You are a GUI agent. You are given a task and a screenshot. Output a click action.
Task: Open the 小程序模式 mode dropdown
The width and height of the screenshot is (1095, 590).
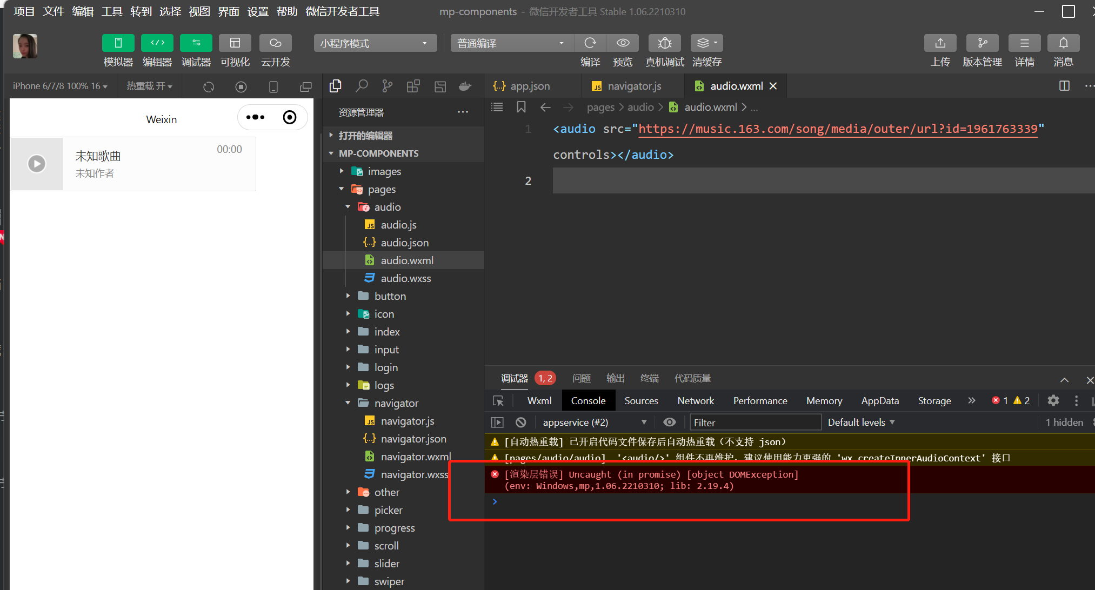(x=375, y=43)
